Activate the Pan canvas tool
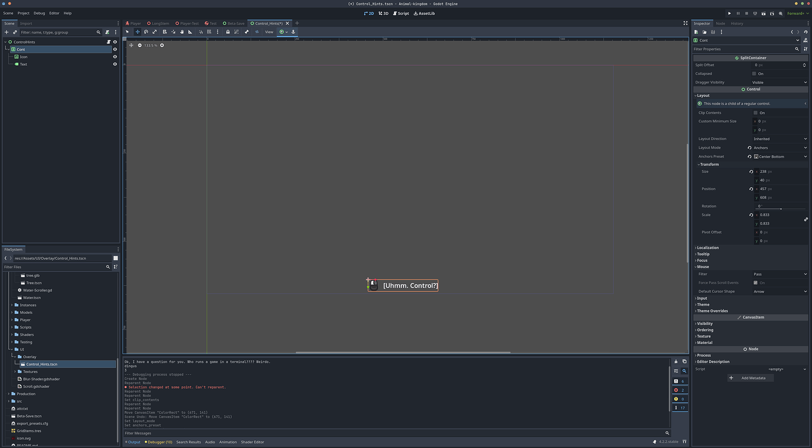This screenshot has width=812, height=448. click(x=181, y=32)
